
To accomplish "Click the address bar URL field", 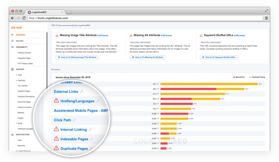I will (145, 18).
